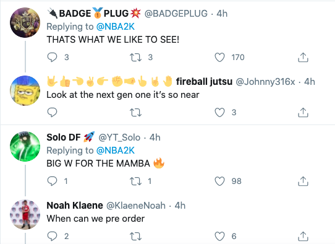Screen dimensions: 335x244
Task: Retweet fireball jutsu's next gen tweet
Action: 135,112
